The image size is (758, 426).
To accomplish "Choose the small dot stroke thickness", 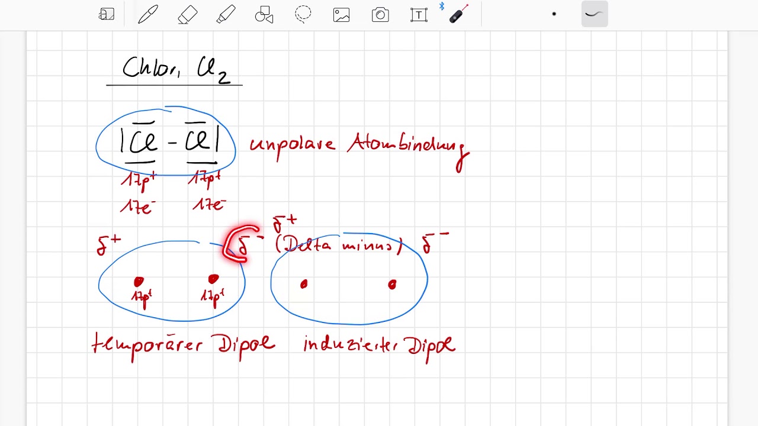I will (x=554, y=14).
